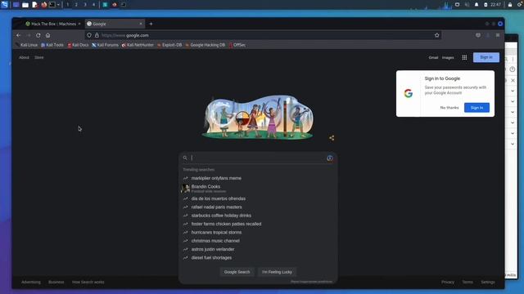Open the OffSec bookmark
Viewport: 524px width, 294px height.
[x=237, y=45]
